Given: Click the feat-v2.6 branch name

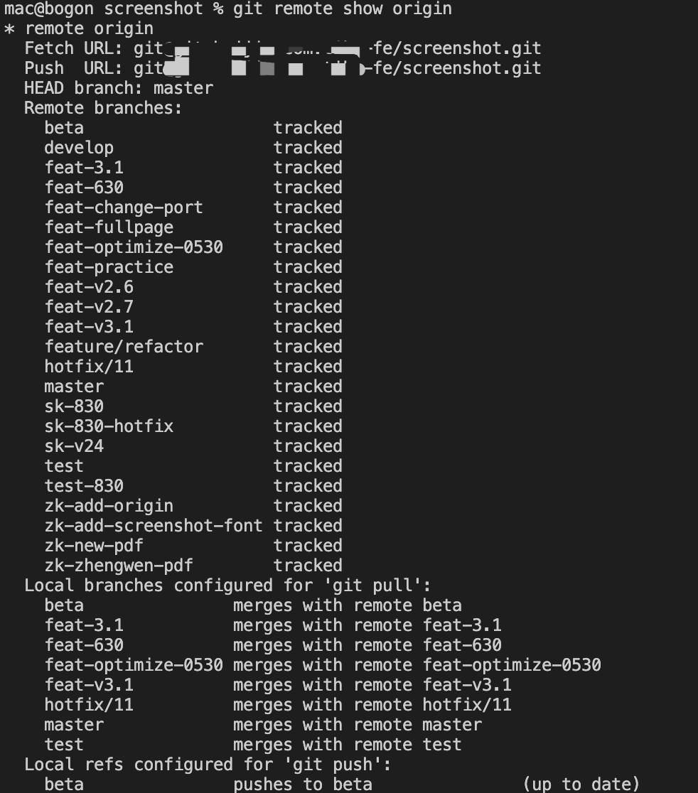Looking at the screenshot, I should coord(89,287).
